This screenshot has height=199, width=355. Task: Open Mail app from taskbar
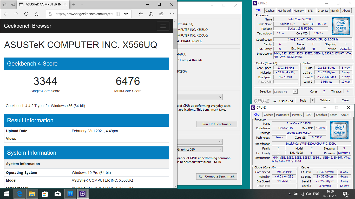(57, 194)
